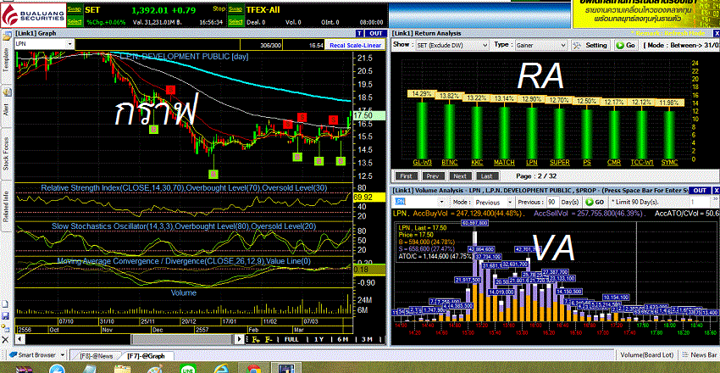Open the Show dropdown set to SET (Exclude DW)
This screenshot has height=373, width=720.
click(x=451, y=46)
